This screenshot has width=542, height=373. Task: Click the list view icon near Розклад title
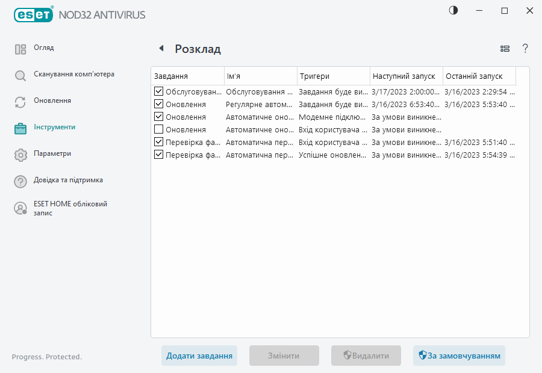point(505,49)
